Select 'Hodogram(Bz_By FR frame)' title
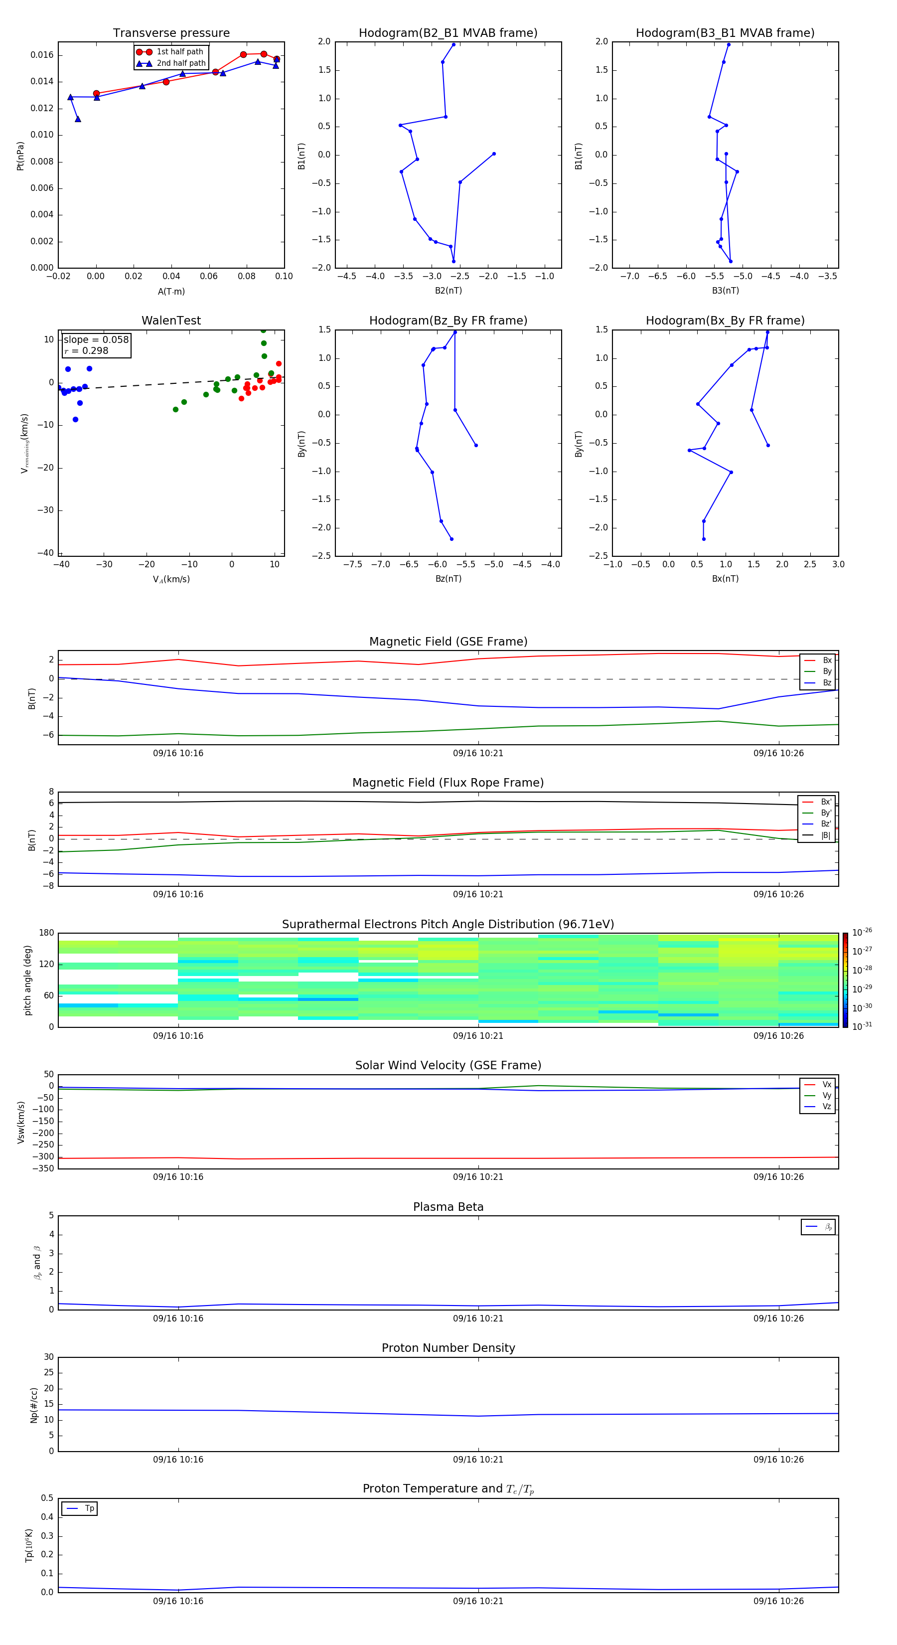The image size is (897, 1645). 448,321
